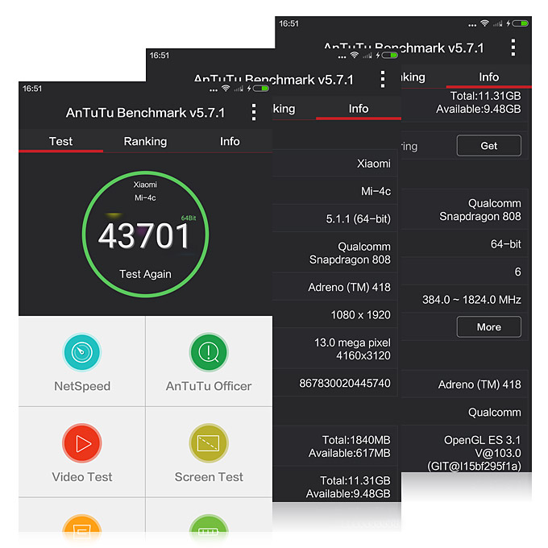The height and width of the screenshot is (548, 548).
Task: Open NetSpeed test icon
Action: (81, 352)
